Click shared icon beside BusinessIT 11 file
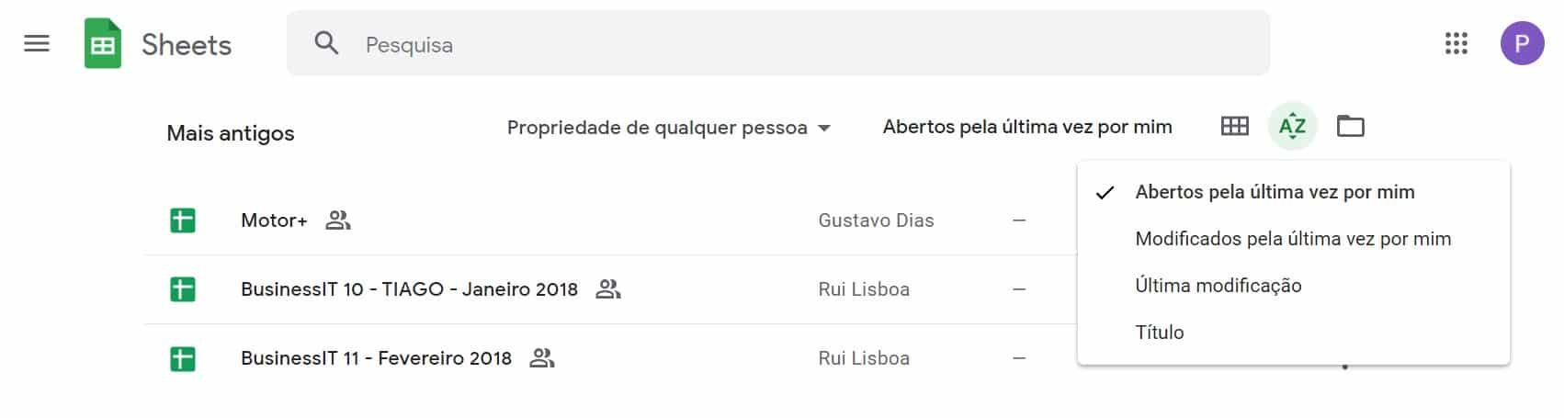Viewport: 1564px width, 418px height. click(x=542, y=358)
